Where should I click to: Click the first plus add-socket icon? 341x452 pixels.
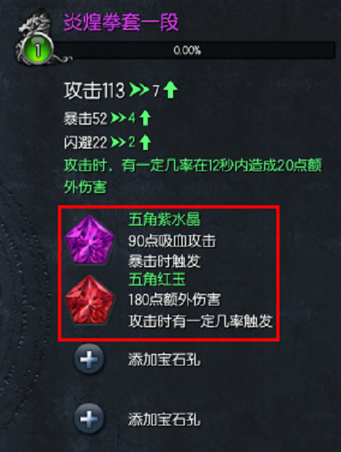pyautogui.click(x=89, y=359)
